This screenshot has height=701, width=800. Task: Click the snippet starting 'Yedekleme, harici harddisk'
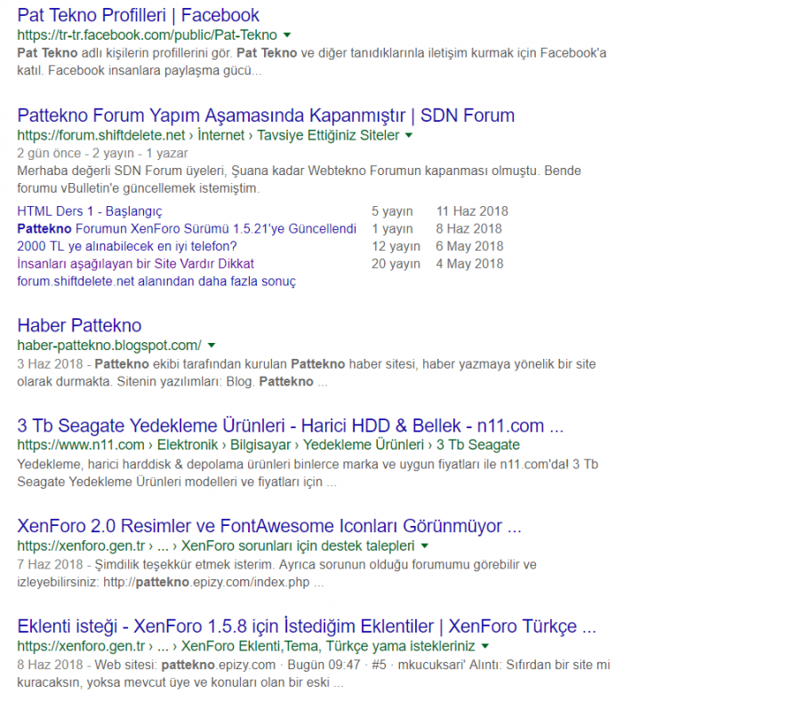[308, 474]
